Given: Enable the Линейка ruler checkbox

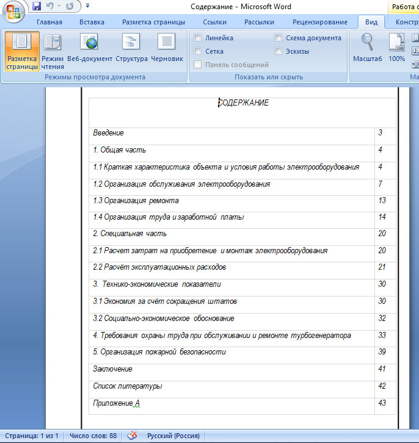Looking at the screenshot, I should click(x=198, y=38).
